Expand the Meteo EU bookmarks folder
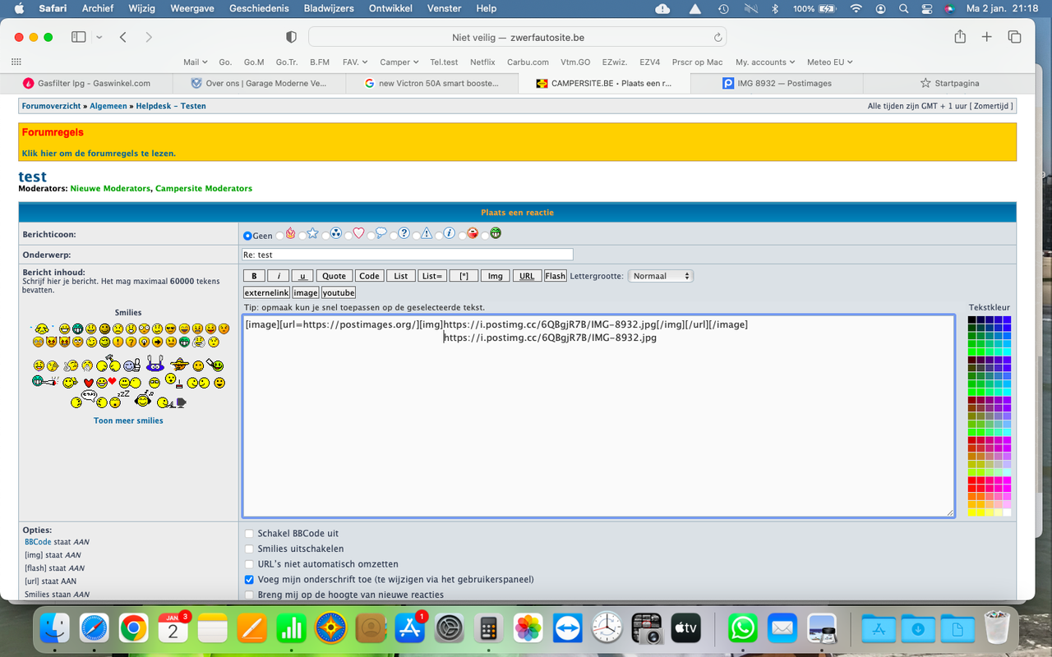This screenshot has width=1052, height=657. 830,62
